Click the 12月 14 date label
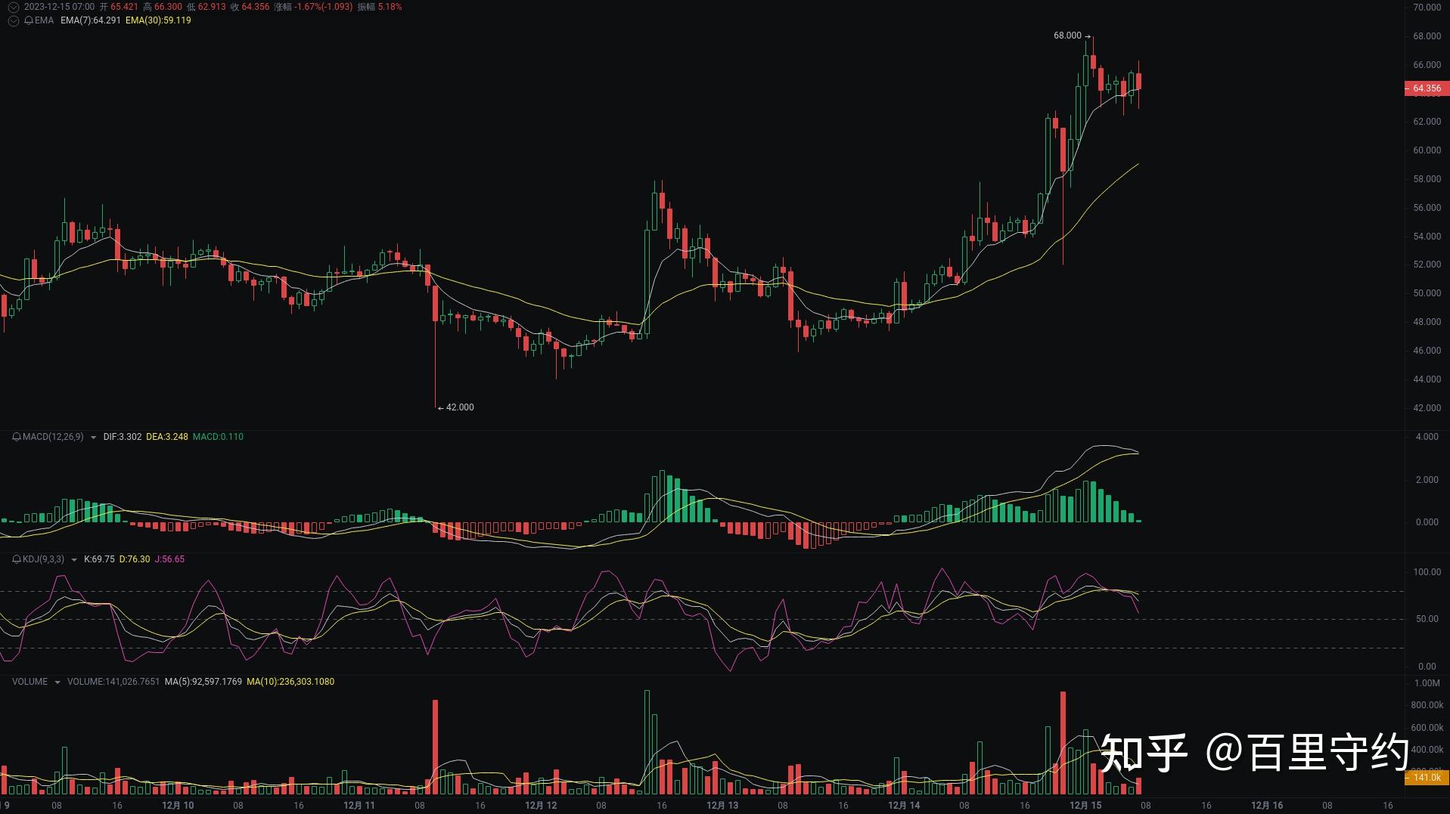1450x814 pixels. pos(904,806)
